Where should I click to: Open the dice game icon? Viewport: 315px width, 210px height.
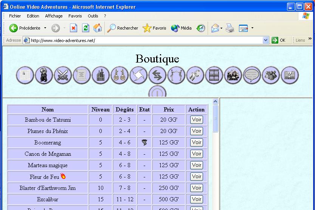(195, 75)
